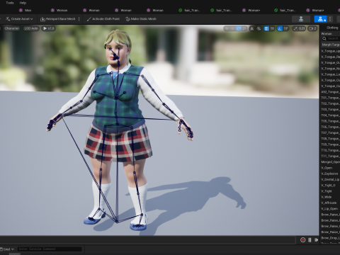Image resolution: width=340 pixels, height=255 pixels.
Task: Select the T11_Tongue morph target
Action: pos(330,156)
